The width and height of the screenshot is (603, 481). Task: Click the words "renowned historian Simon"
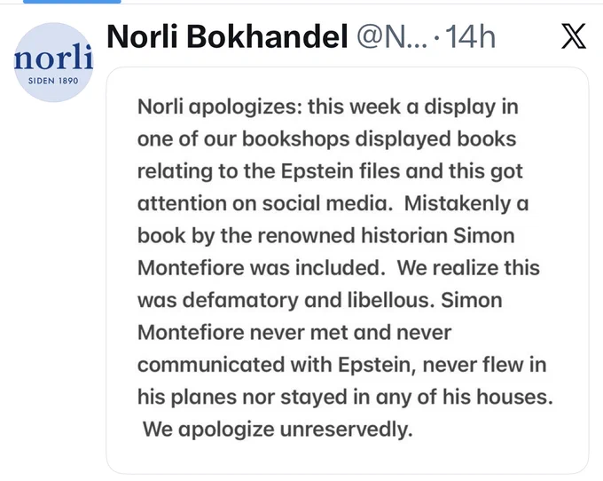(386, 235)
